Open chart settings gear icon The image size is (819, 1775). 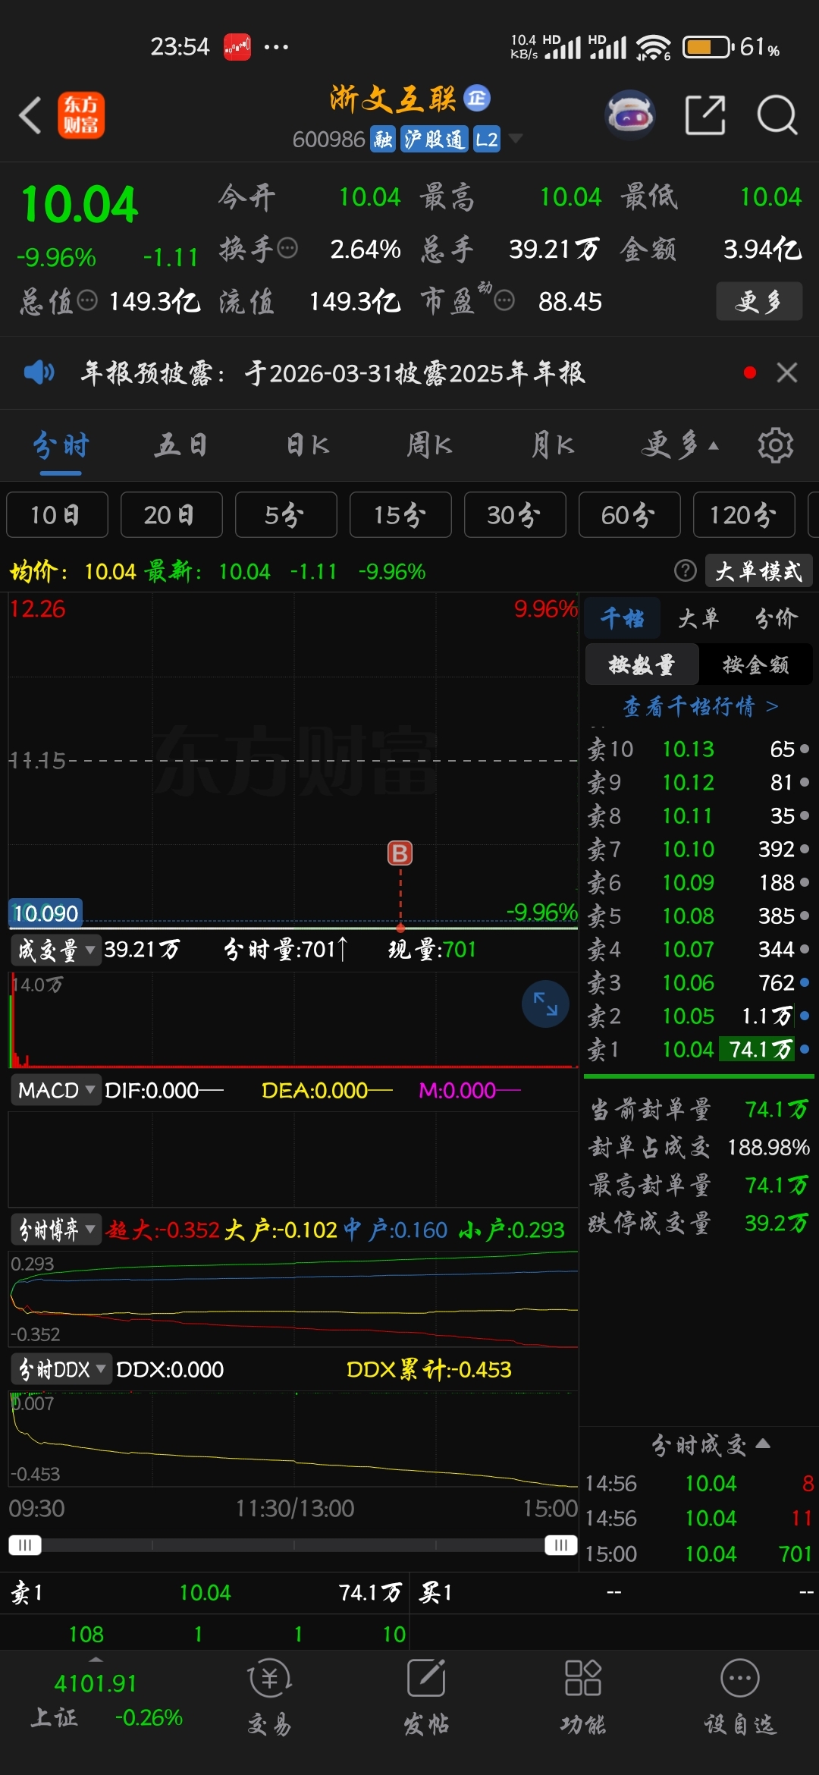(775, 445)
